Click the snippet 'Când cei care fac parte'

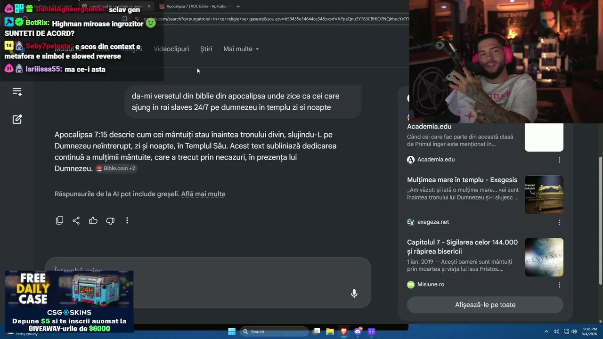(x=460, y=140)
